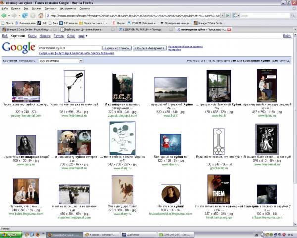Click the Back navigation arrow
The height and width of the screenshot is (238, 297).
[4, 15]
